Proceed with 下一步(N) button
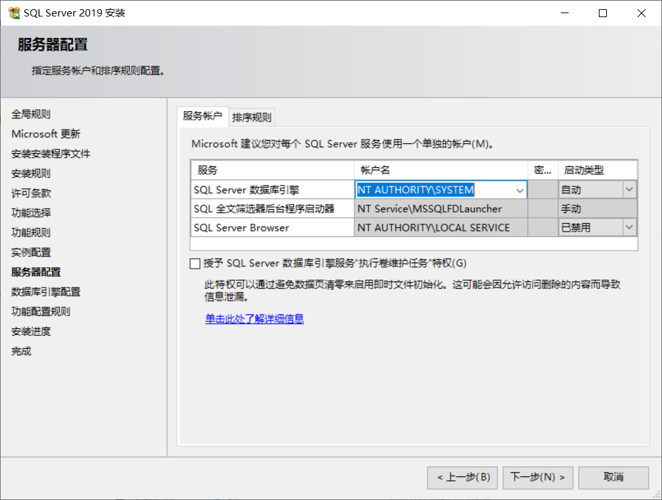662x500 pixels. 538,478
